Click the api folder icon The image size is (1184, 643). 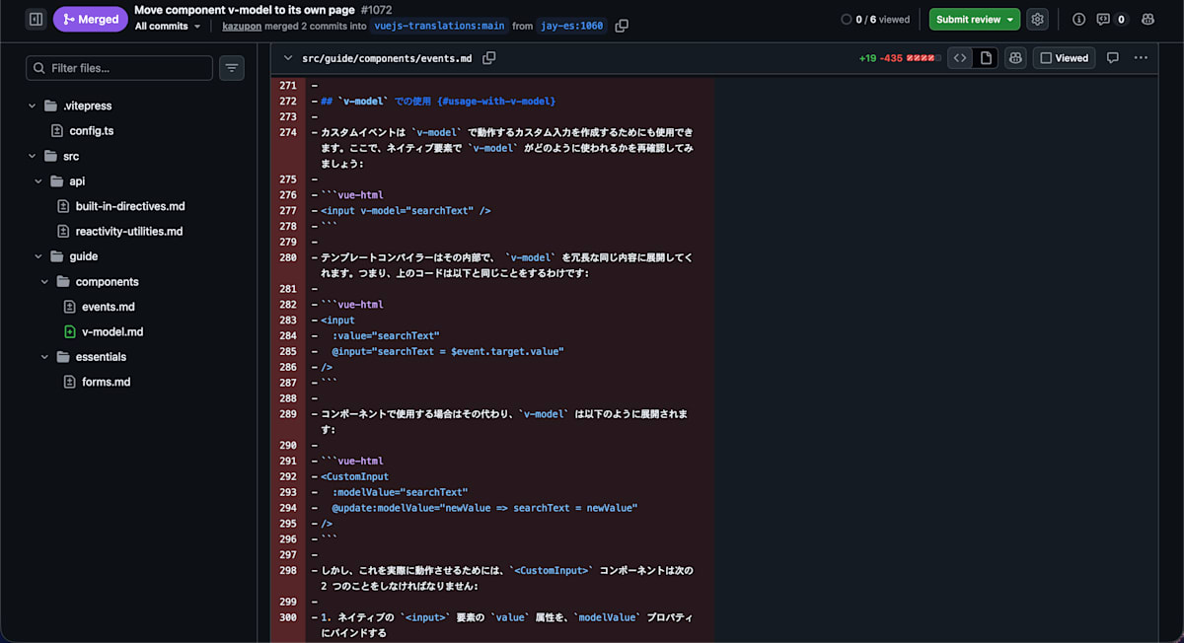point(57,181)
